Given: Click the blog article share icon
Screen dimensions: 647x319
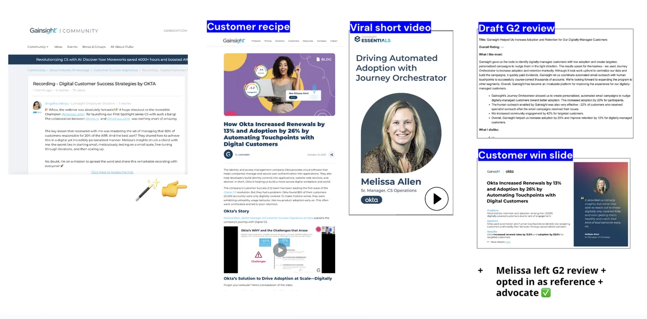Looking at the screenshot, I should point(332,154).
